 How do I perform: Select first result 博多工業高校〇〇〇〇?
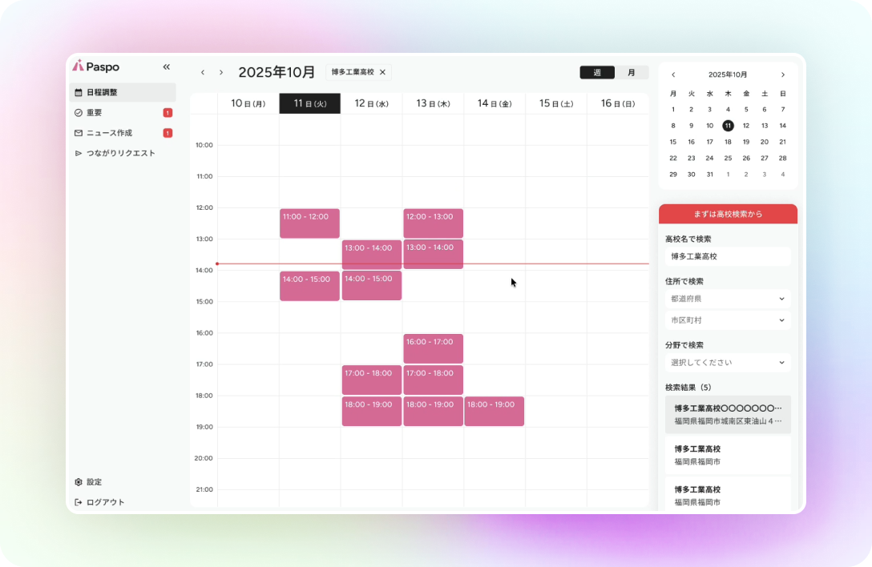728,415
